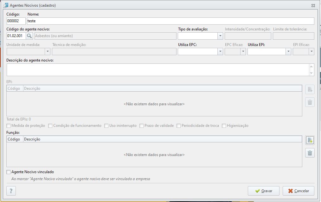Click the Nome field containing teste

(170, 21)
